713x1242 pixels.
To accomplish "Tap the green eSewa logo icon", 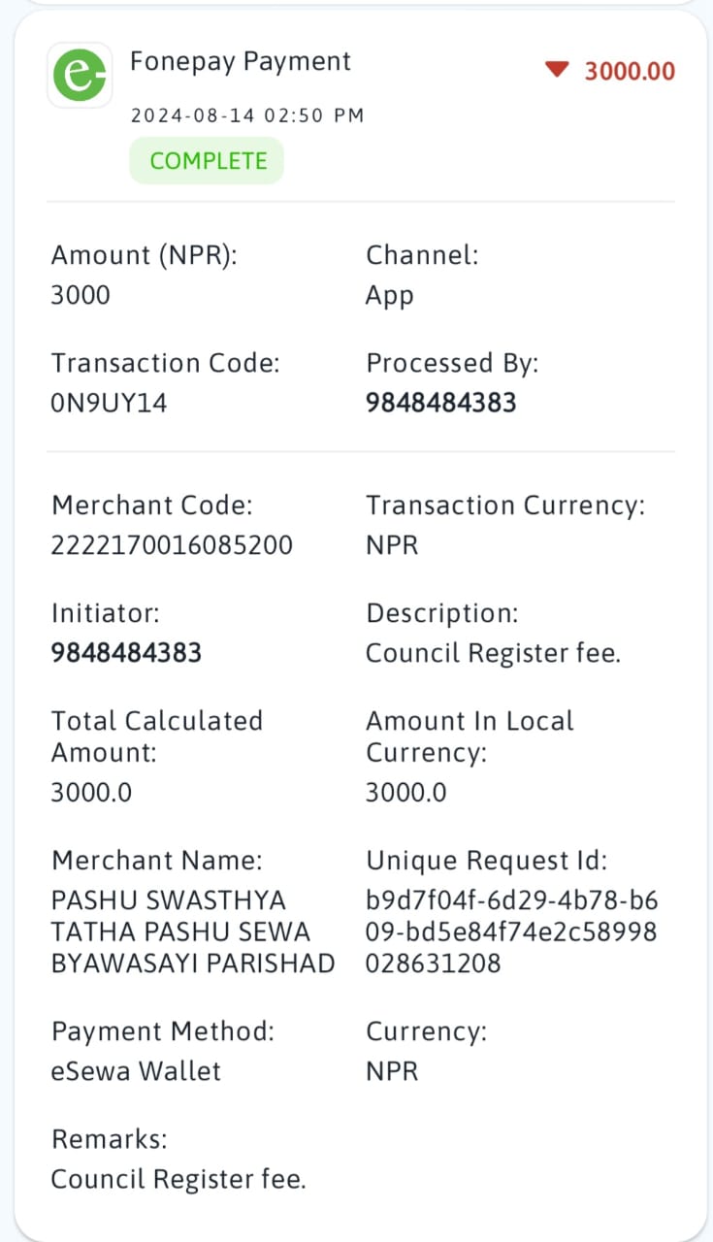I will 80,76.
